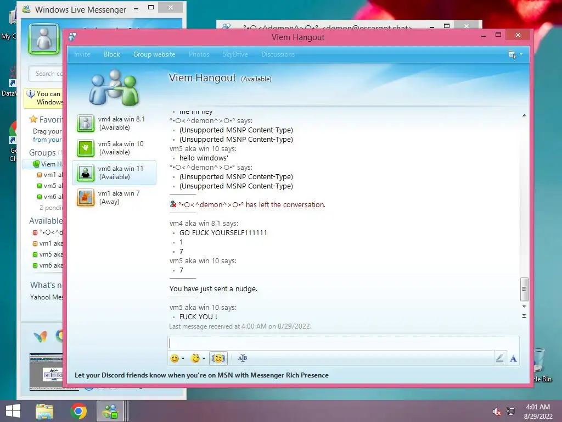Click the muted speaker tray icon
562x422 pixels.
497,412
